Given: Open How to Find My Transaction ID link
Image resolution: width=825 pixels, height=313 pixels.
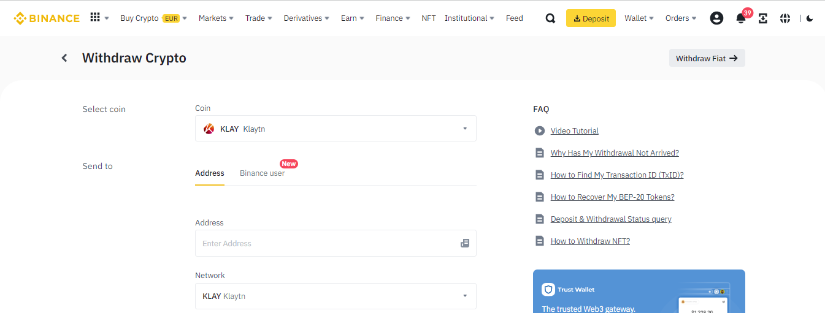Looking at the screenshot, I should click(617, 175).
